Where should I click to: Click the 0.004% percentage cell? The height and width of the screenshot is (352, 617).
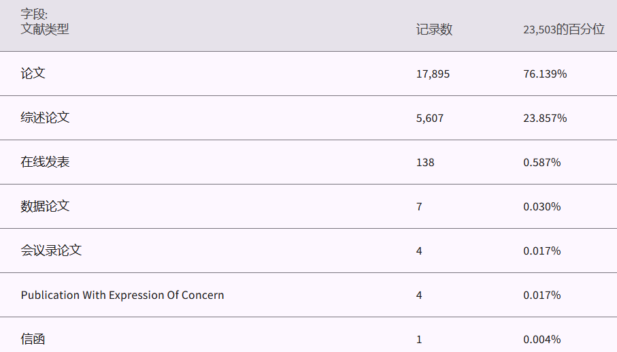[x=542, y=339]
